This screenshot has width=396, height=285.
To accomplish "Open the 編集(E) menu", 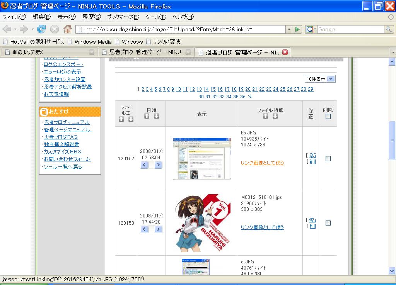I will pyautogui.click(x=42, y=17).
